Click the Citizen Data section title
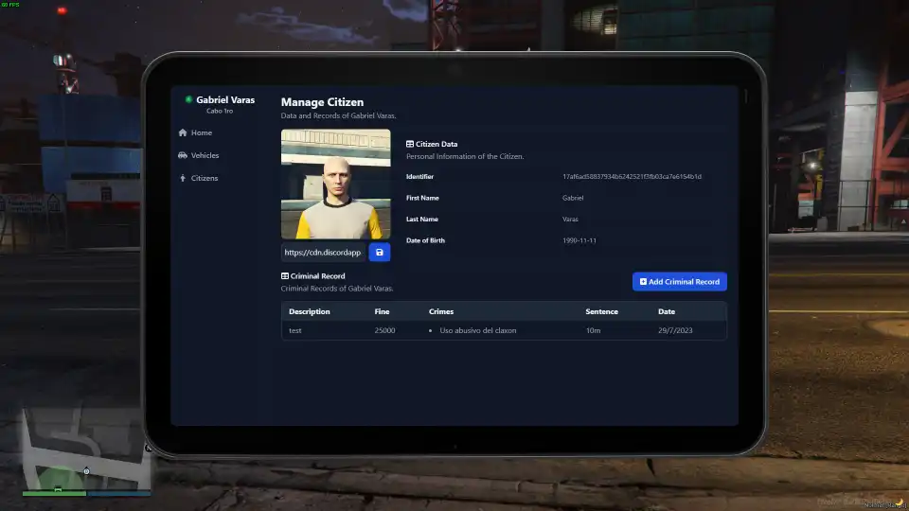 (436, 144)
